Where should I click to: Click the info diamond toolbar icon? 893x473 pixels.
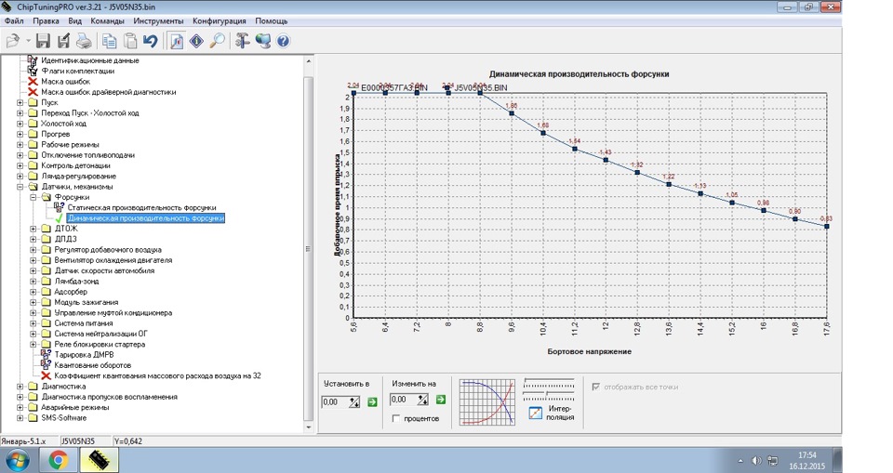pos(196,41)
